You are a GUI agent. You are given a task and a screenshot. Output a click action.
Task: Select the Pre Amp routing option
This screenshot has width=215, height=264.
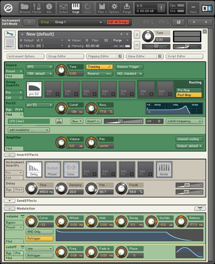tap(189, 90)
